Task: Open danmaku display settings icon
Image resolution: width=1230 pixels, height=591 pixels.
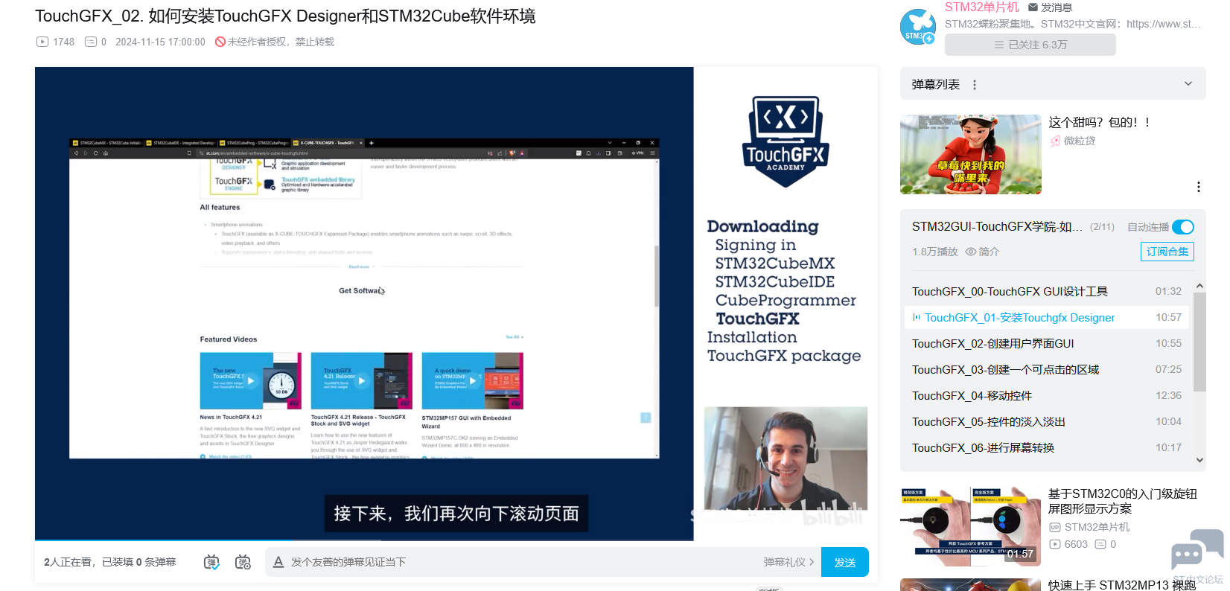Action: 243,562
